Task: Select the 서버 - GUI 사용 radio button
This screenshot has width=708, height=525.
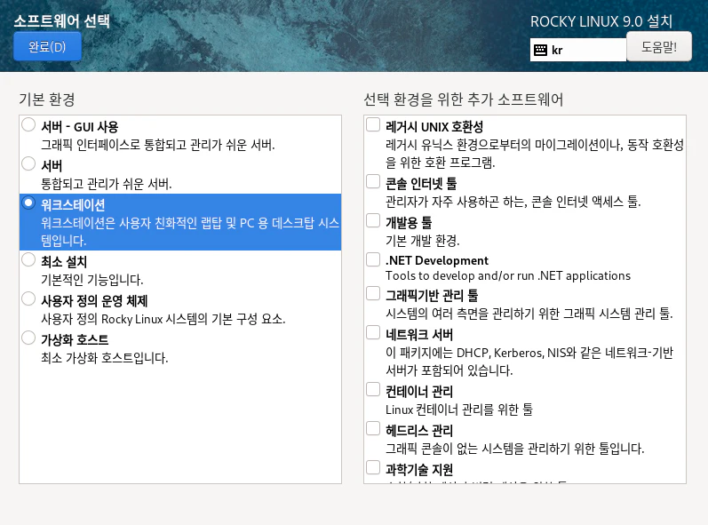Action: point(28,124)
